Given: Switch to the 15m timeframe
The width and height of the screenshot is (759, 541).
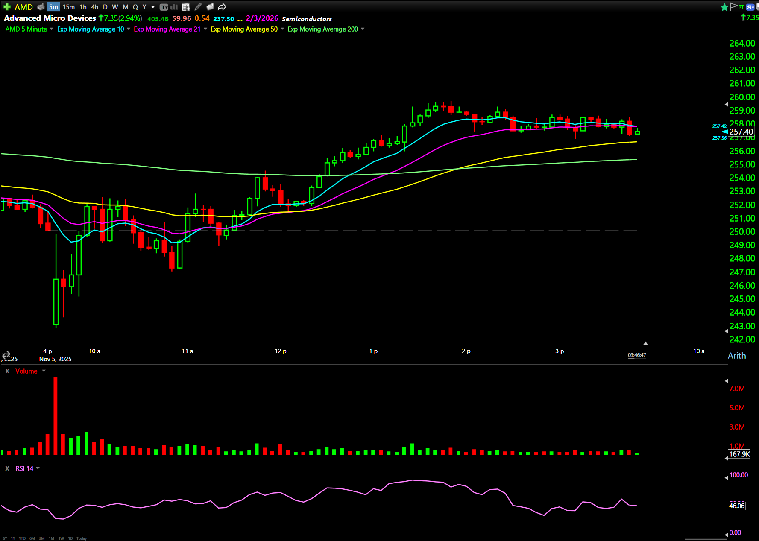Looking at the screenshot, I should point(69,7).
